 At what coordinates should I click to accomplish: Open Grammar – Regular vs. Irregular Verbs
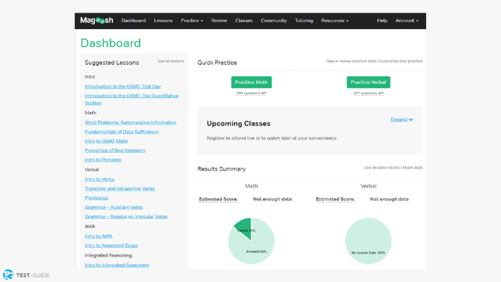(126, 217)
